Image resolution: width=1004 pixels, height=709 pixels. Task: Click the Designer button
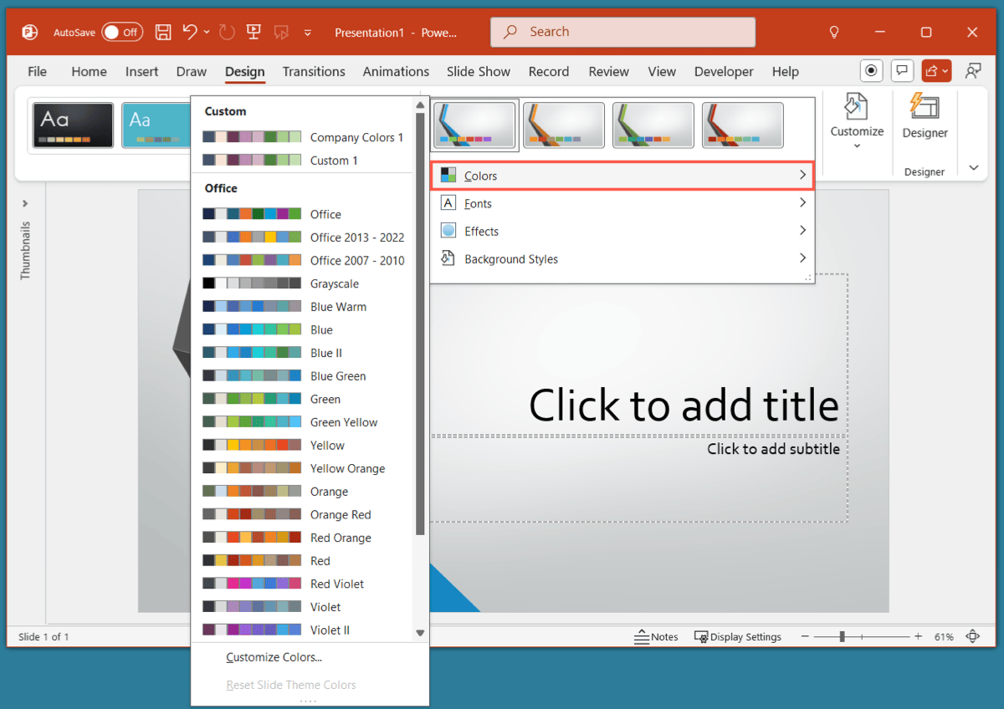(x=925, y=118)
